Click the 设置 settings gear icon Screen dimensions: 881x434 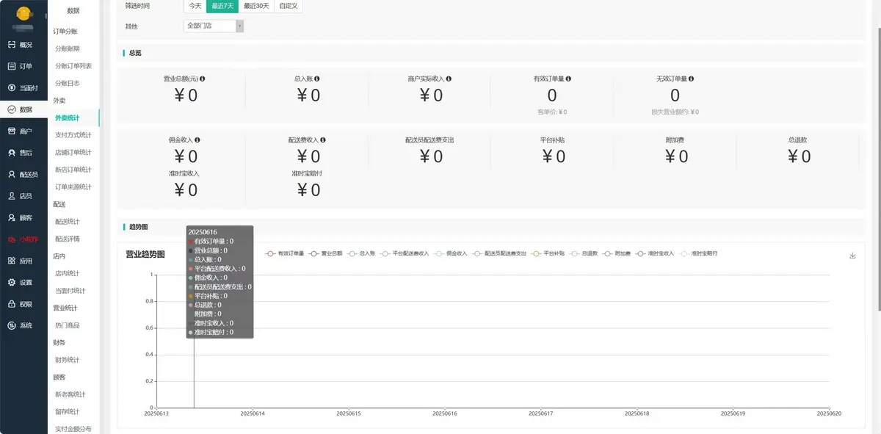[12, 283]
